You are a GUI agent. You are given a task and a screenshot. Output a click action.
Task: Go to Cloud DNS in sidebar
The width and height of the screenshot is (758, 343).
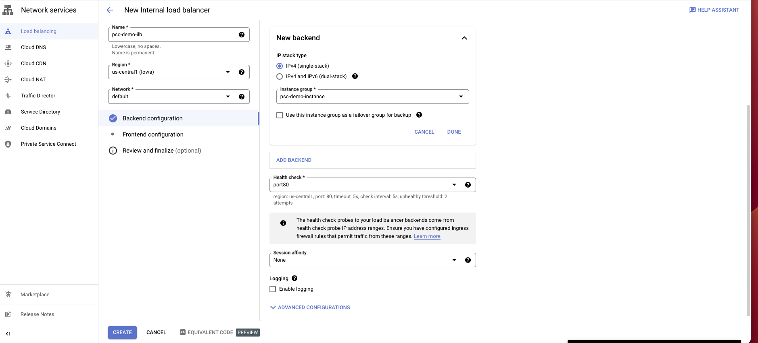point(33,48)
